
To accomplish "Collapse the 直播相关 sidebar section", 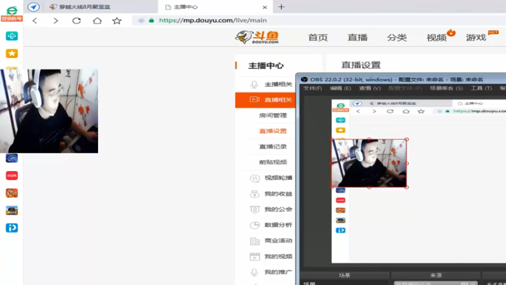I will pyautogui.click(x=266, y=99).
